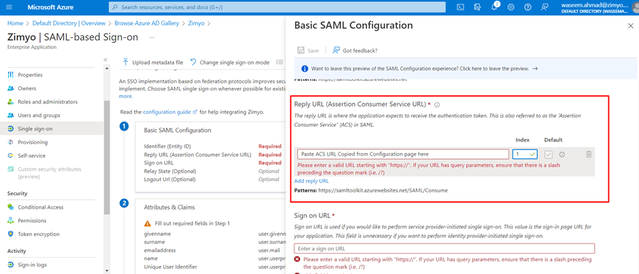Click the Attributes & Claims card title
Screen dimensions: 639x274
coord(169,207)
